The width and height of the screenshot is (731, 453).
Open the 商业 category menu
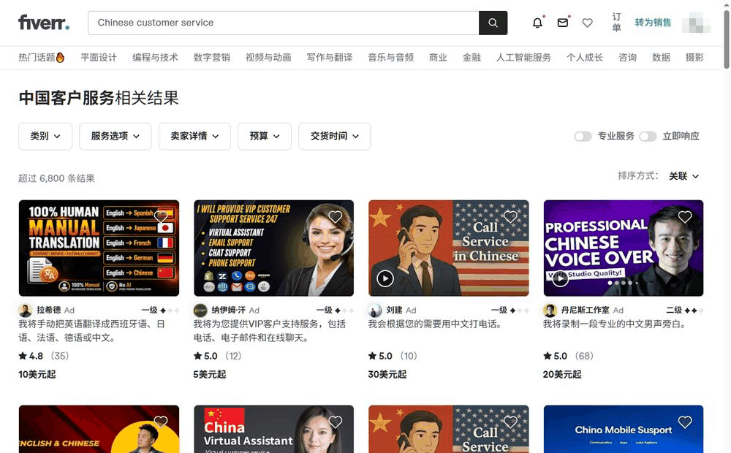pyautogui.click(x=438, y=57)
